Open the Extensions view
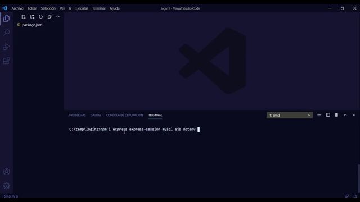 click(x=6, y=61)
